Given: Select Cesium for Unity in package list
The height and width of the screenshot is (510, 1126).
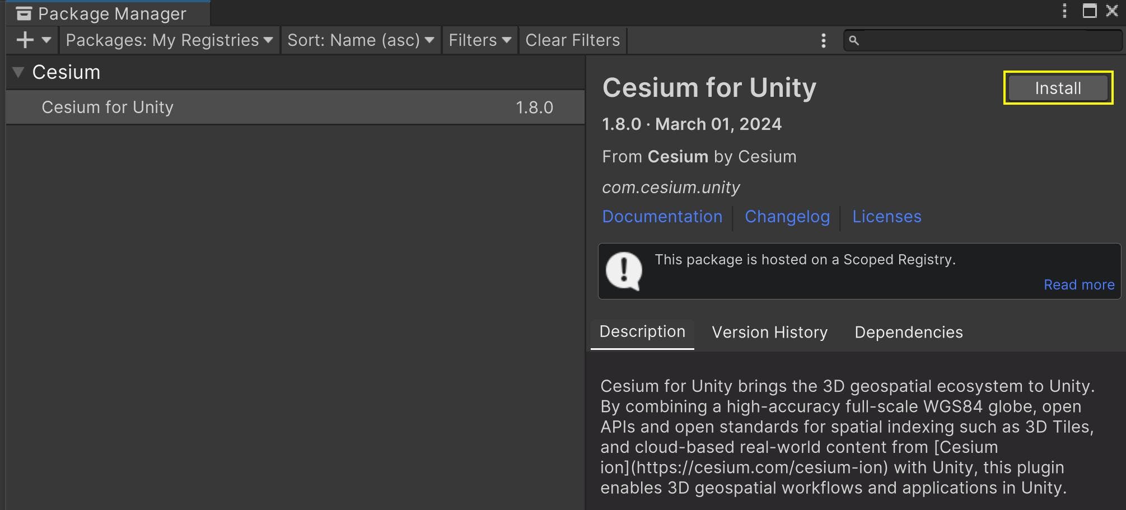Looking at the screenshot, I should click(x=224, y=107).
